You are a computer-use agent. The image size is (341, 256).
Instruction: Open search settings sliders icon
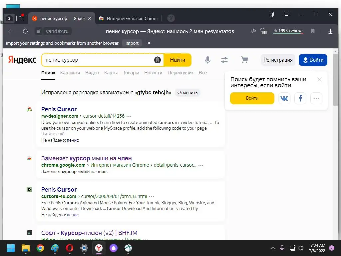[x=224, y=60]
